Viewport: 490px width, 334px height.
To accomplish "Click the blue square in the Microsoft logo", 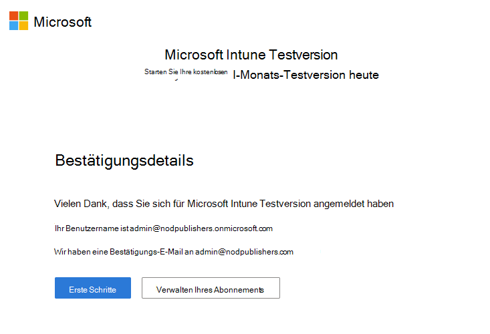I will tap(13, 25).
